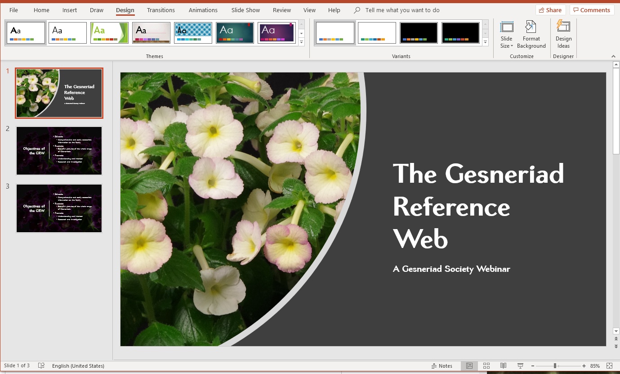
Task: Switch to Slide Sorter view
Action: [x=486, y=365]
